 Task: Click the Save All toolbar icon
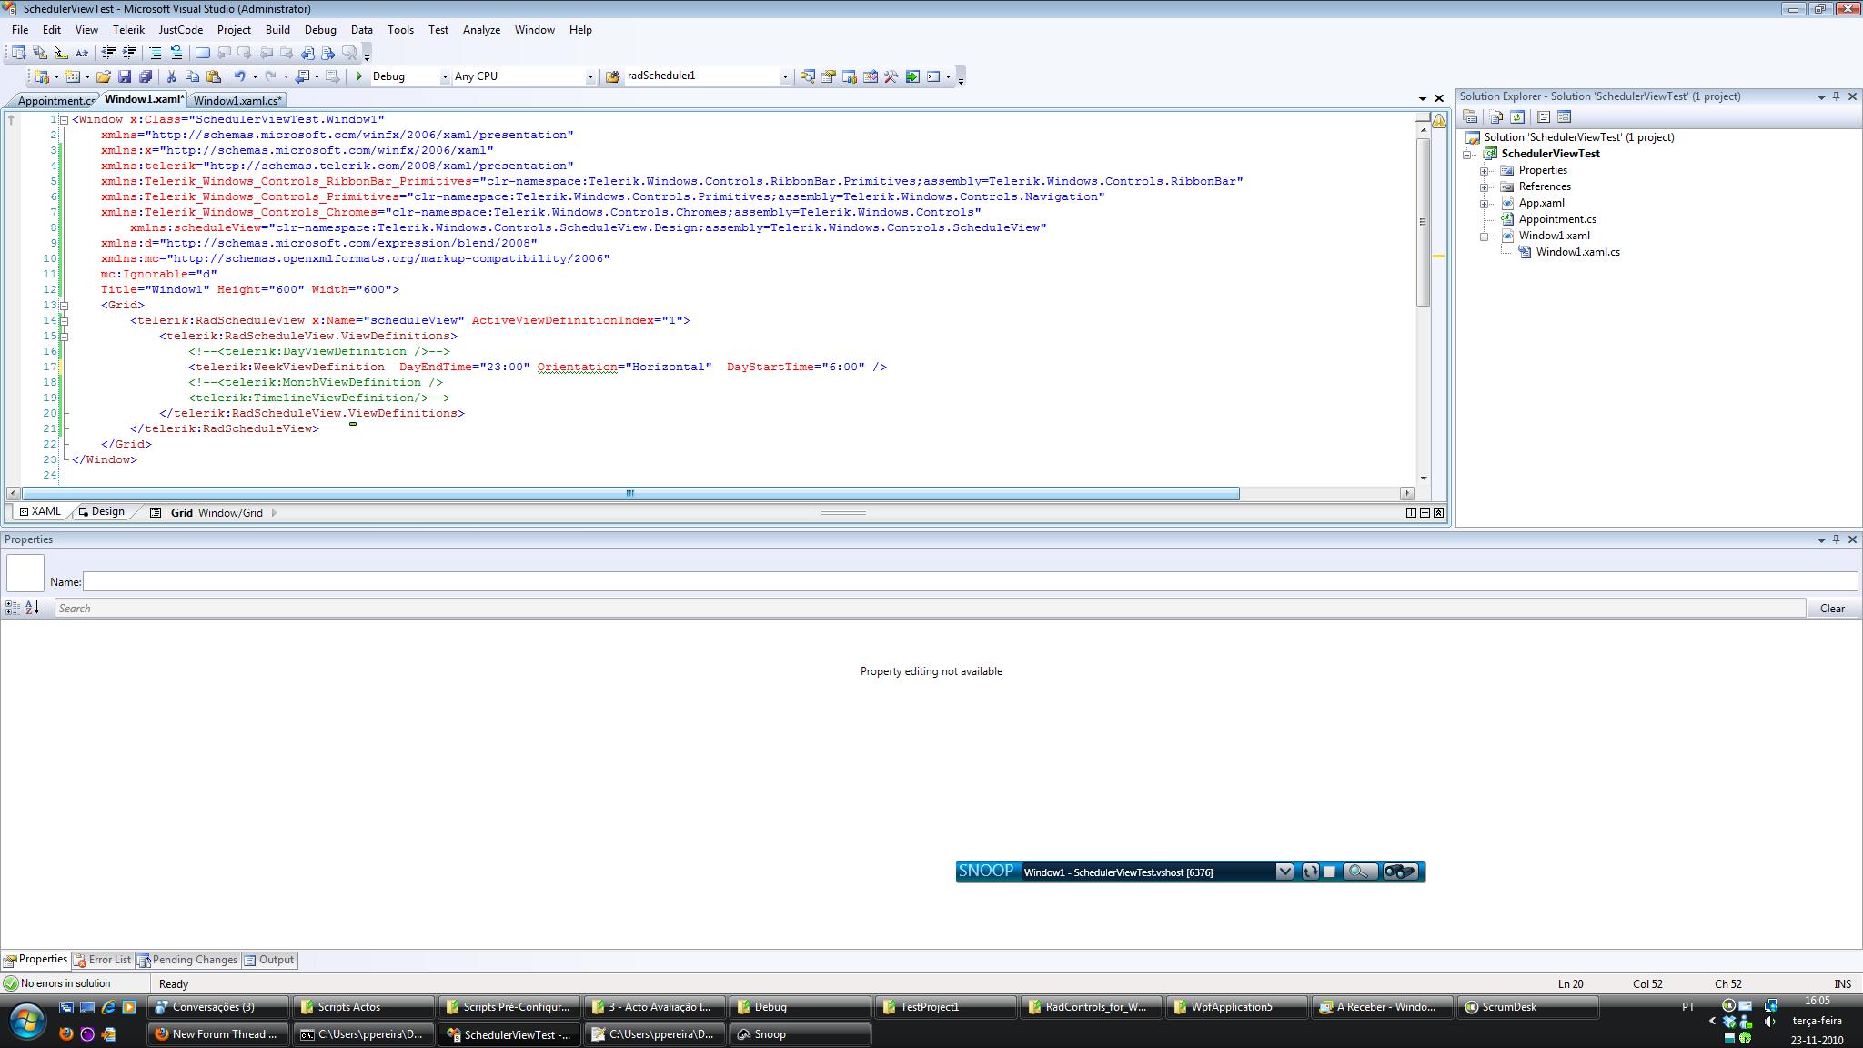145,76
